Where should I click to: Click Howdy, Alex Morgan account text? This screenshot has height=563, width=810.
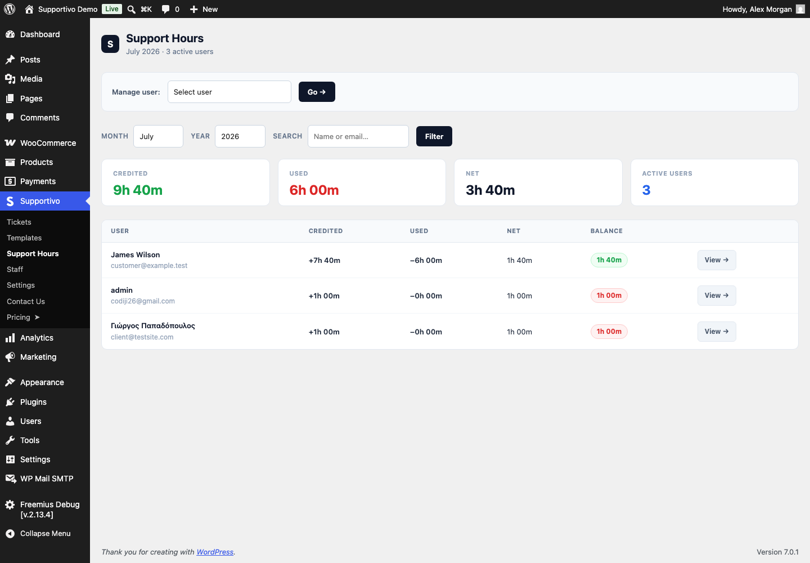(757, 9)
